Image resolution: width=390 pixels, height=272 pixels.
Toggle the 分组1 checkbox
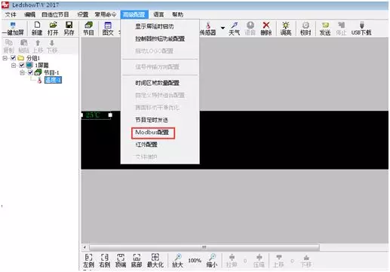click(x=13, y=58)
